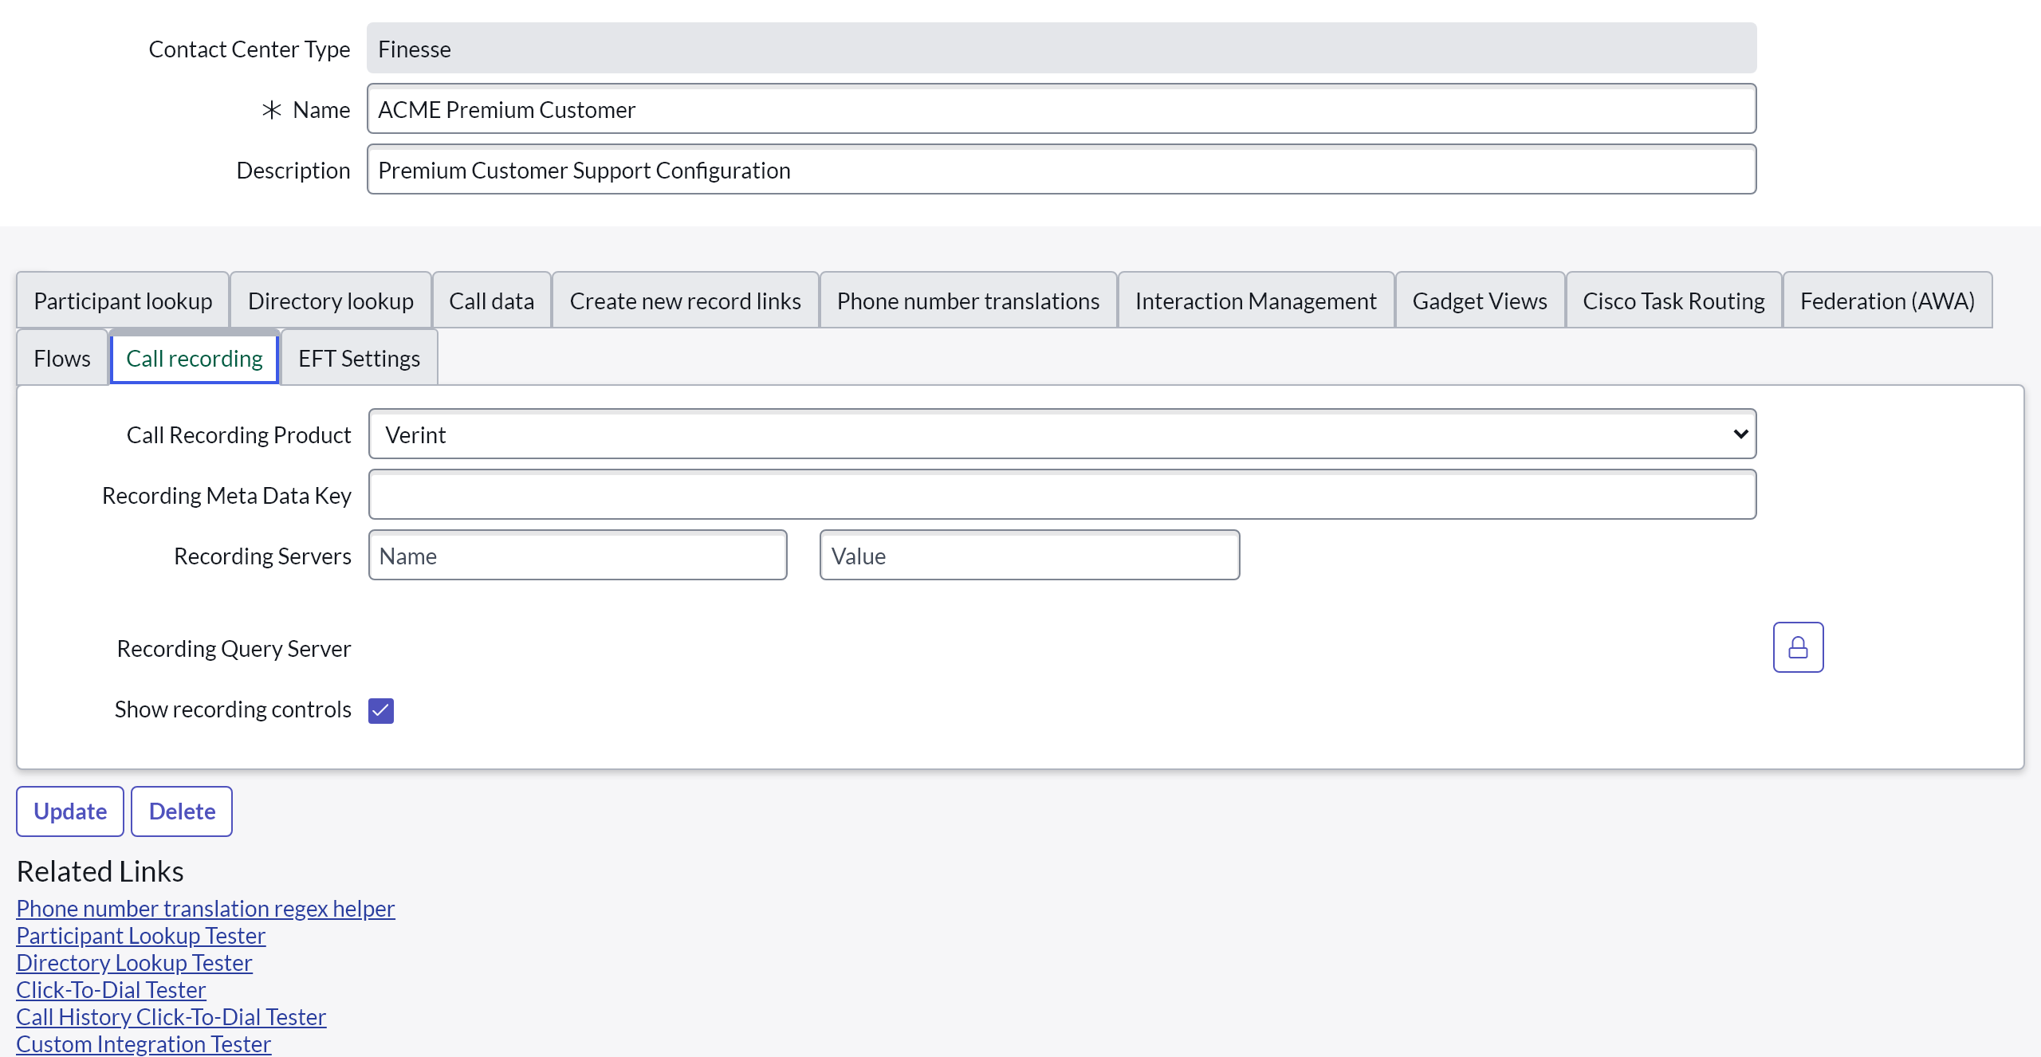Image resolution: width=2041 pixels, height=1057 pixels.
Task: Open the Call Recording Product dropdown
Action: 1062,434
